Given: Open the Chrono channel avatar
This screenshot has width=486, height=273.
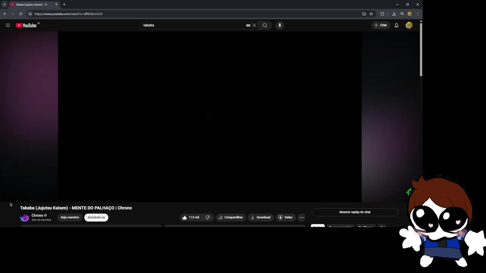Looking at the screenshot, I should [25, 217].
